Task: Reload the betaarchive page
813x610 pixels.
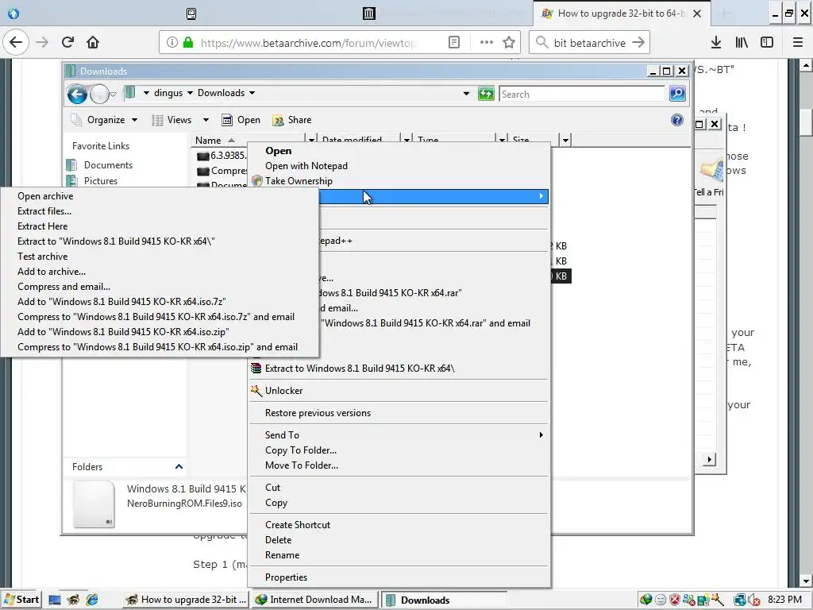Action: (67, 43)
